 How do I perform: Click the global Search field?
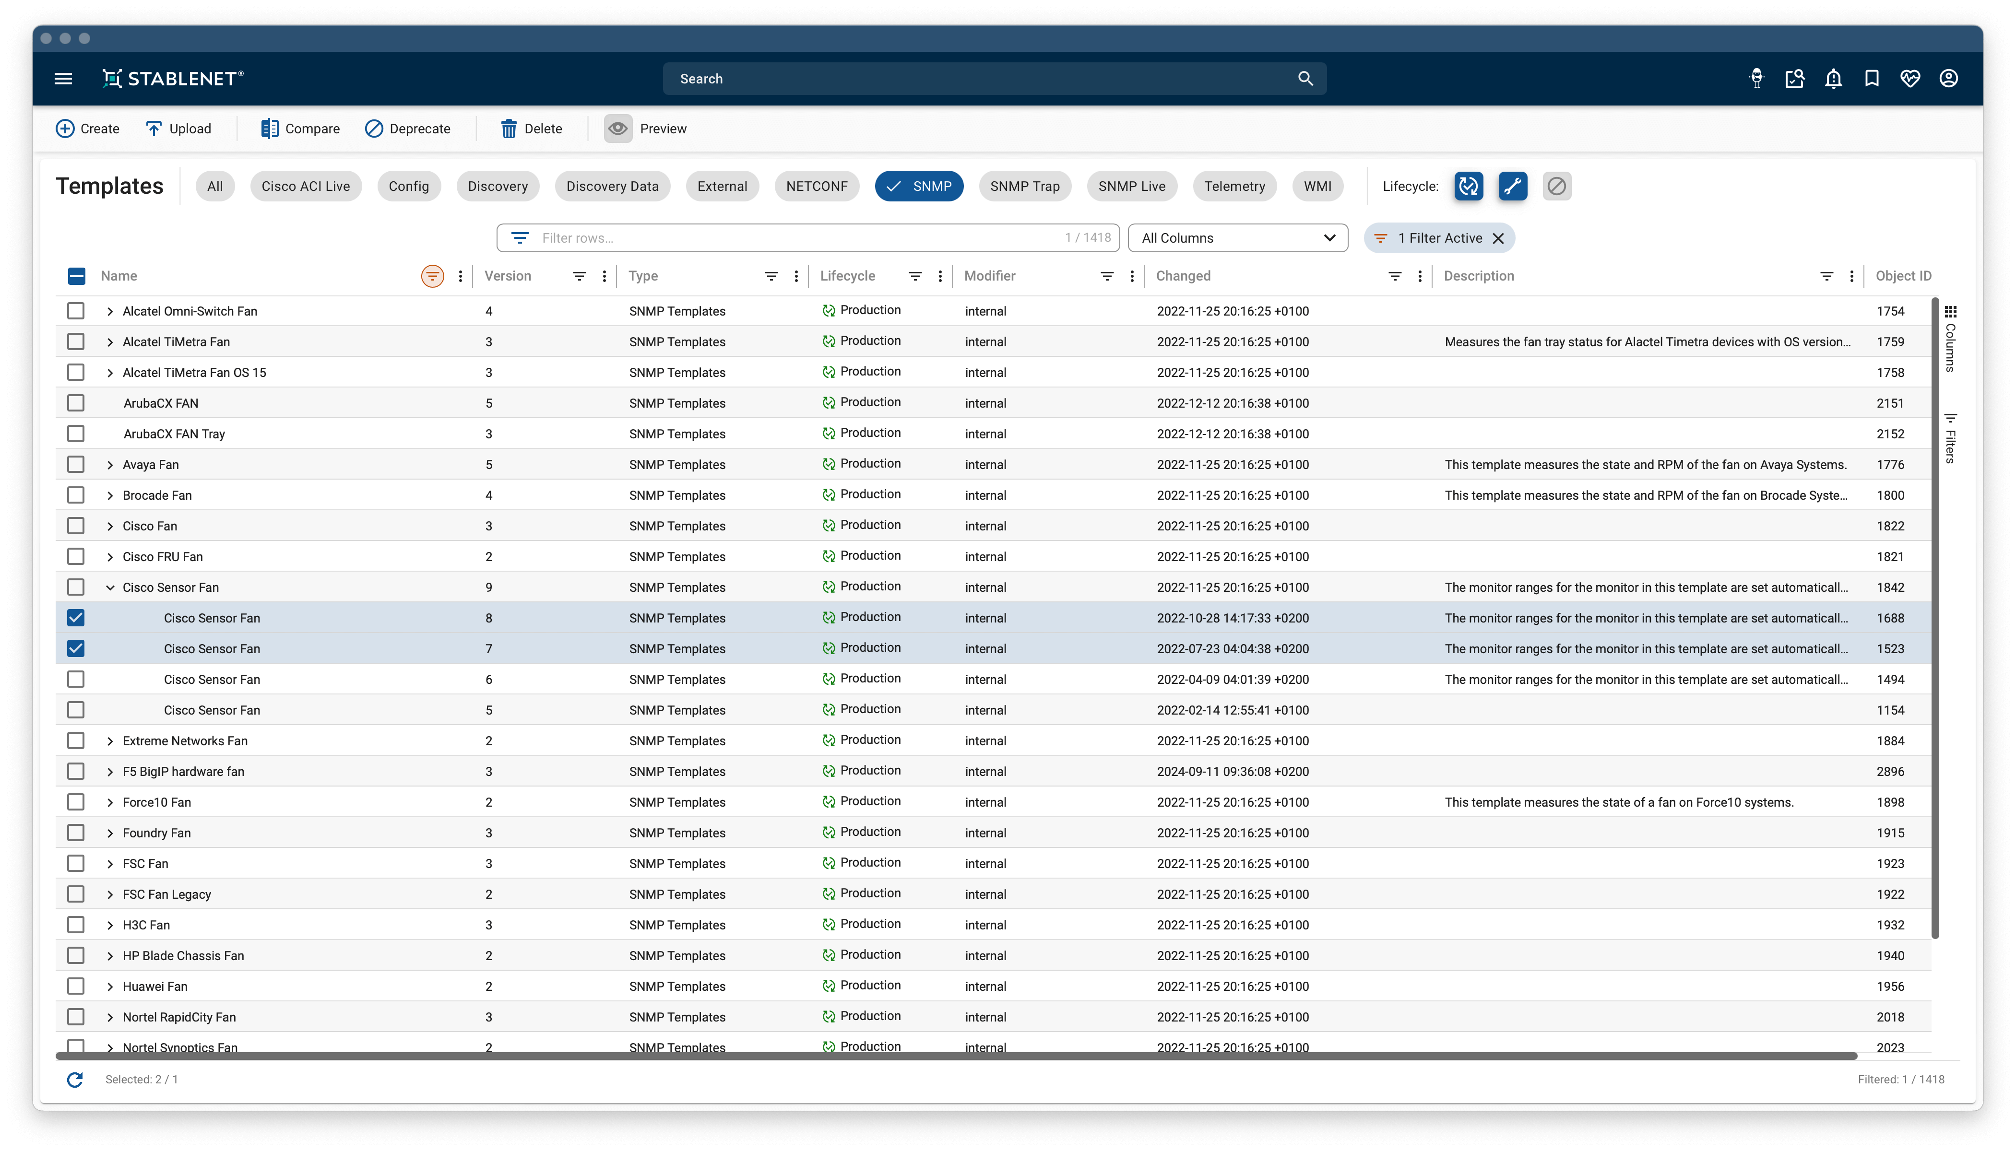click(x=995, y=78)
